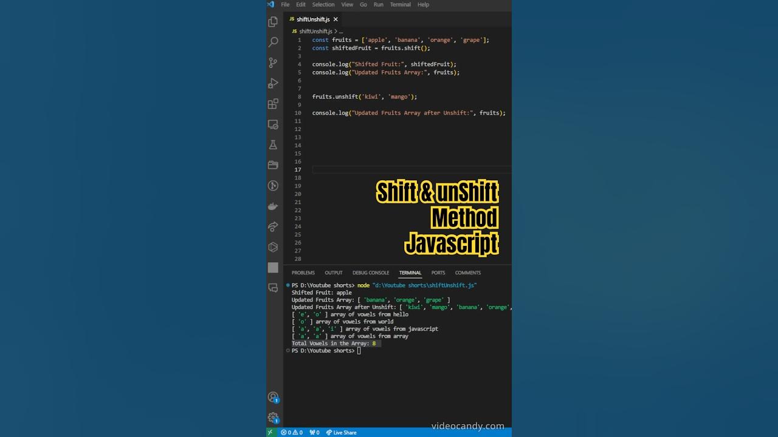
Task: Select the TERMINAL panel tab
Action: (410, 273)
